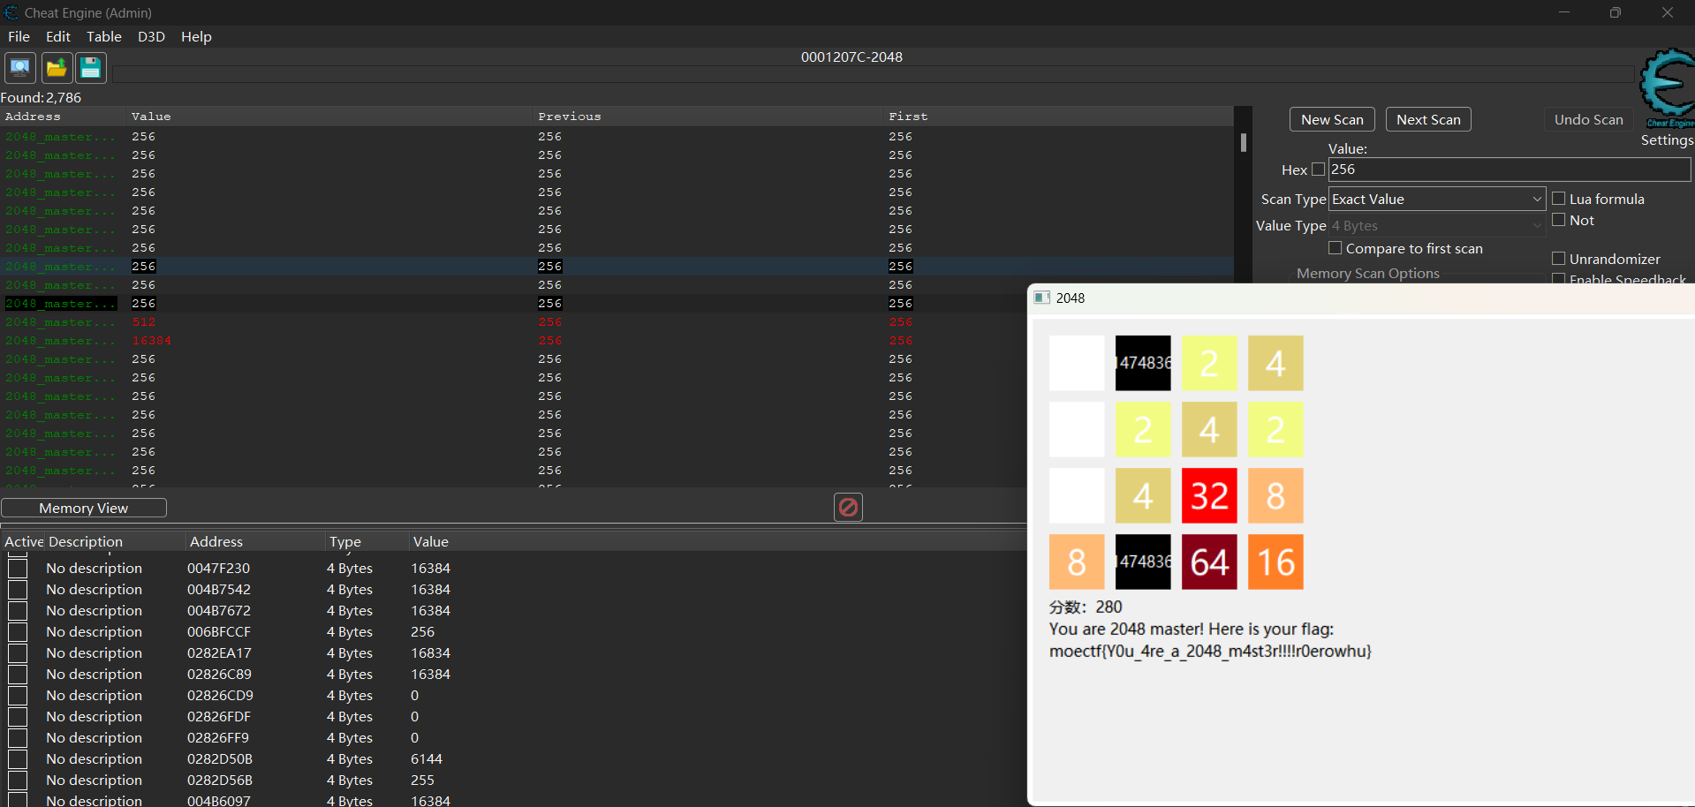Click the results list scrollbar thumb
Screen dimensions: 1695x807
tap(1243, 142)
